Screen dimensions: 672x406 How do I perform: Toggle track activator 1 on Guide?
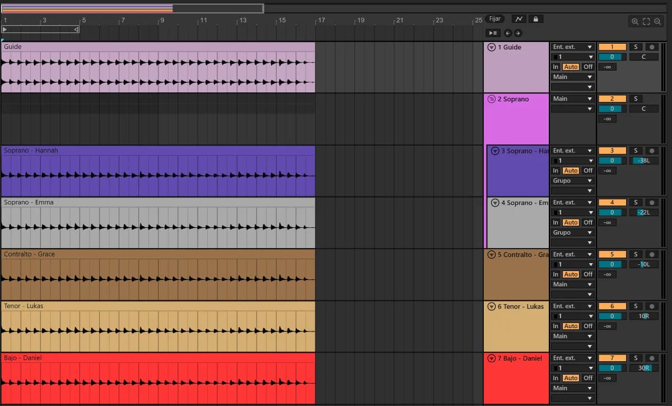[x=612, y=47]
